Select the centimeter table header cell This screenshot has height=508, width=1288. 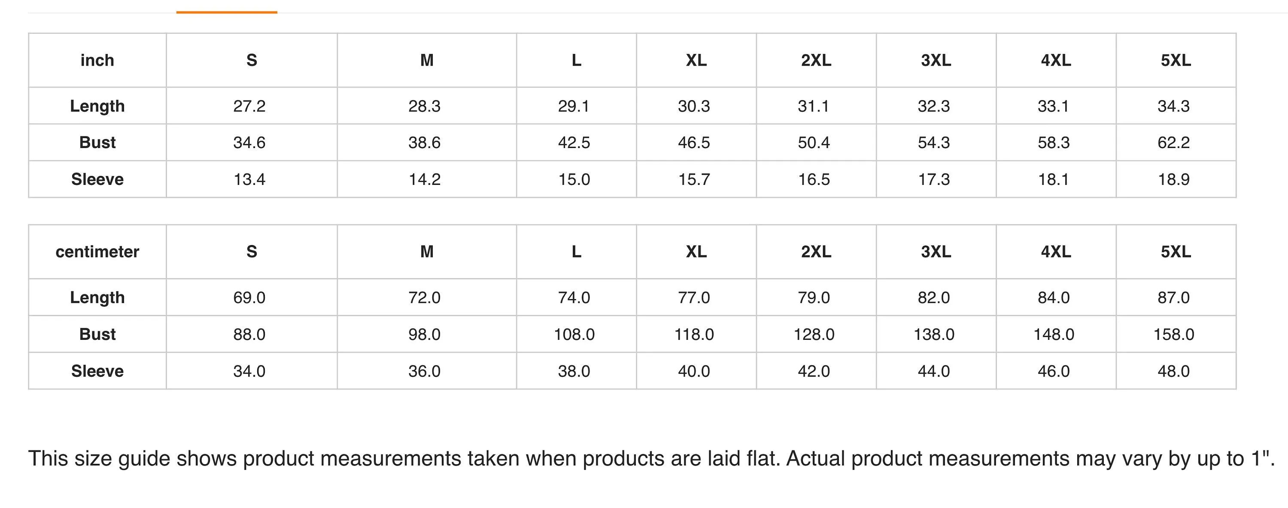pos(97,252)
